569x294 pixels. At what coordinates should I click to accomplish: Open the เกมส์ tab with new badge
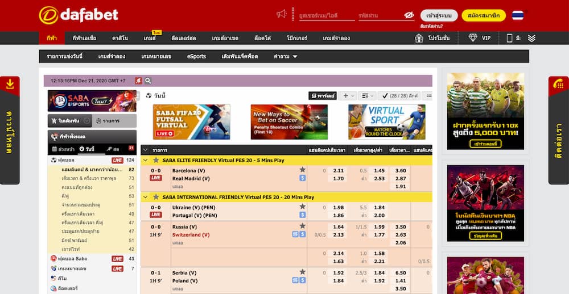[150, 38]
